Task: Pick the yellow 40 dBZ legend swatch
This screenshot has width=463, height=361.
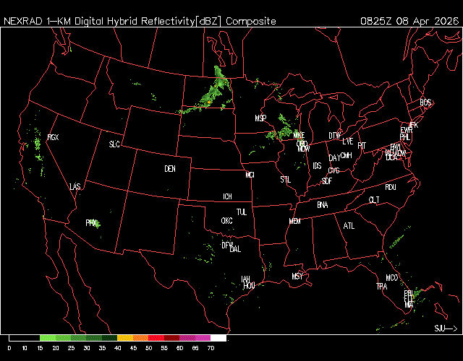Action: coord(125,338)
